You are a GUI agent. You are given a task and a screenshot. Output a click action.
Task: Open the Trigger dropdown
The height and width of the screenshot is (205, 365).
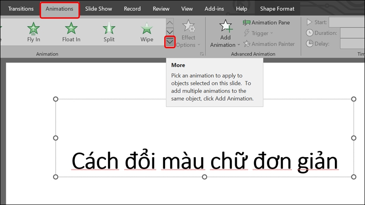tap(258, 33)
